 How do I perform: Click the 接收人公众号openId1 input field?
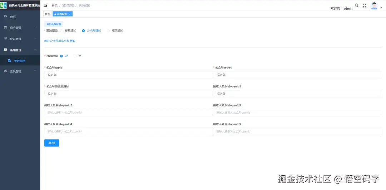click(x=297, y=94)
